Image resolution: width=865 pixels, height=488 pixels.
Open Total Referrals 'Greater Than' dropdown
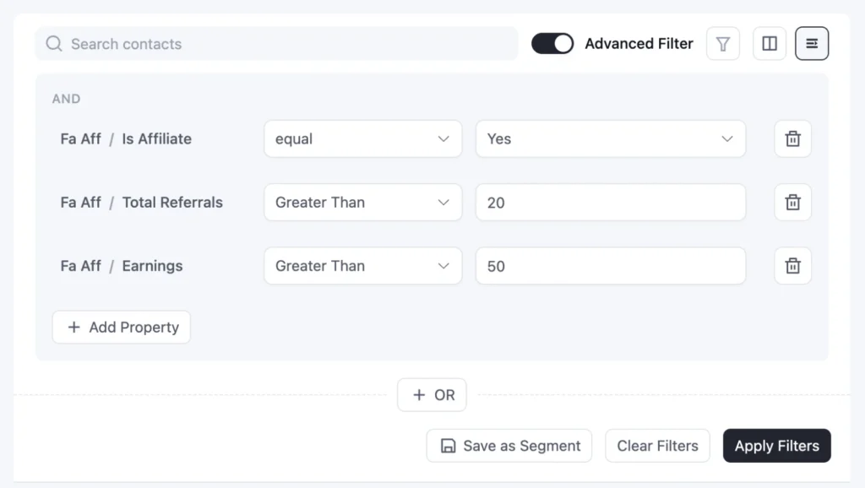click(x=363, y=203)
